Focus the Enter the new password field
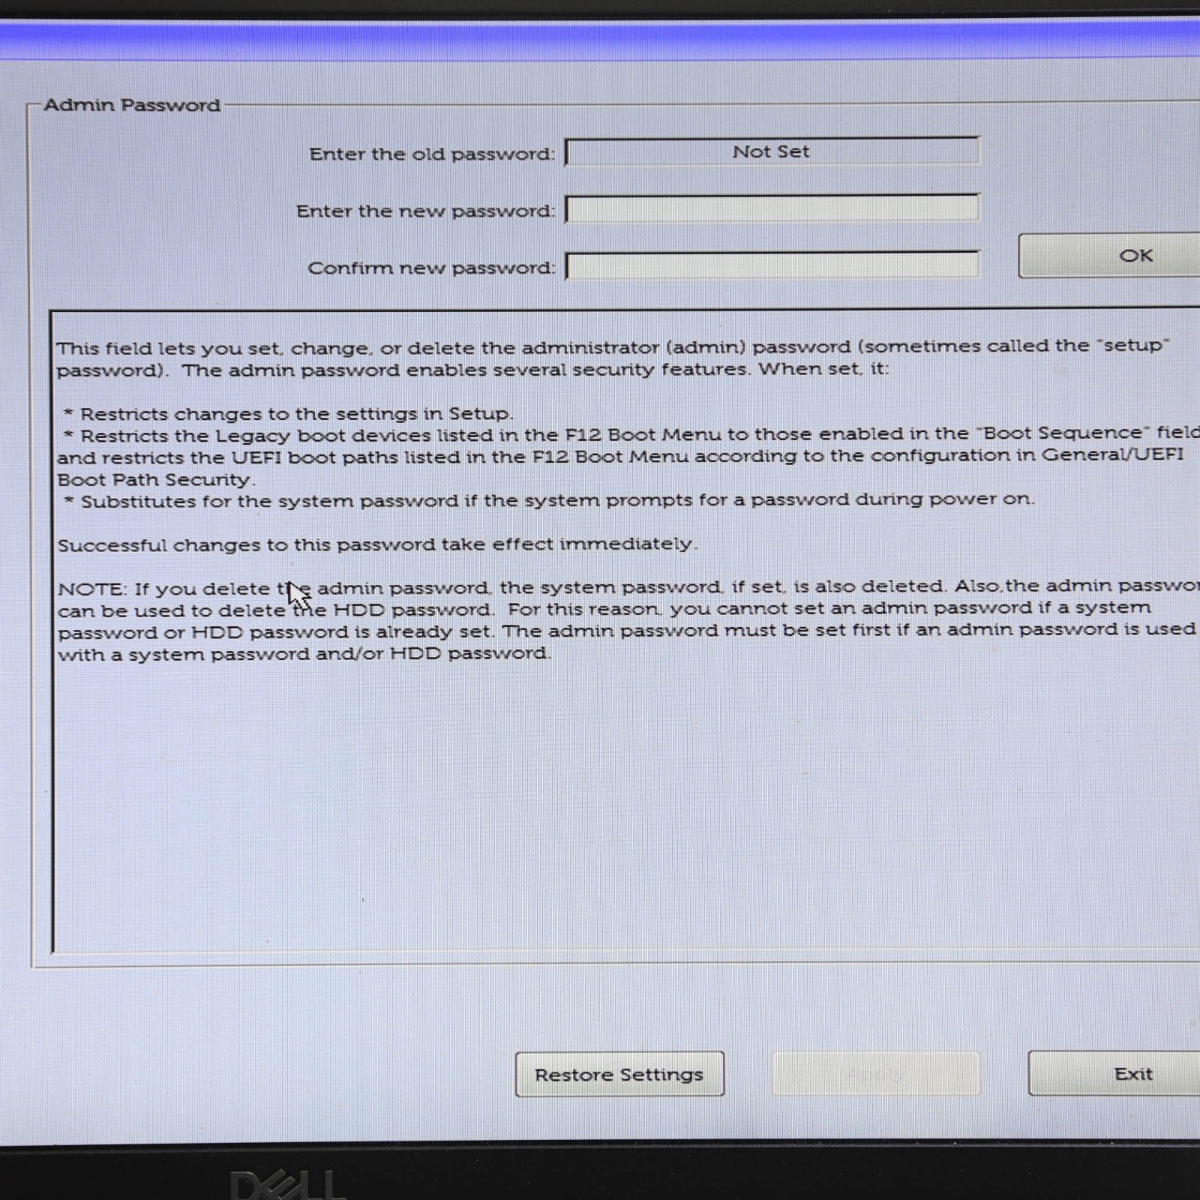The image size is (1200, 1200). (772, 208)
